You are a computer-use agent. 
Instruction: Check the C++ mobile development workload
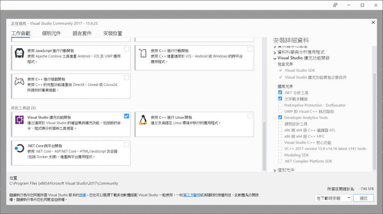(x=250, y=49)
